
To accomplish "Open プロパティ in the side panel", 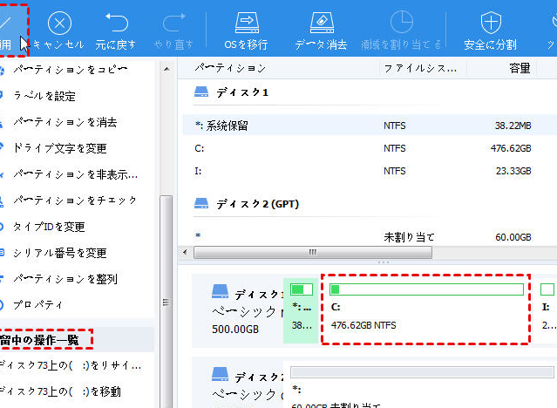I will pyautogui.click(x=37, y=305).
